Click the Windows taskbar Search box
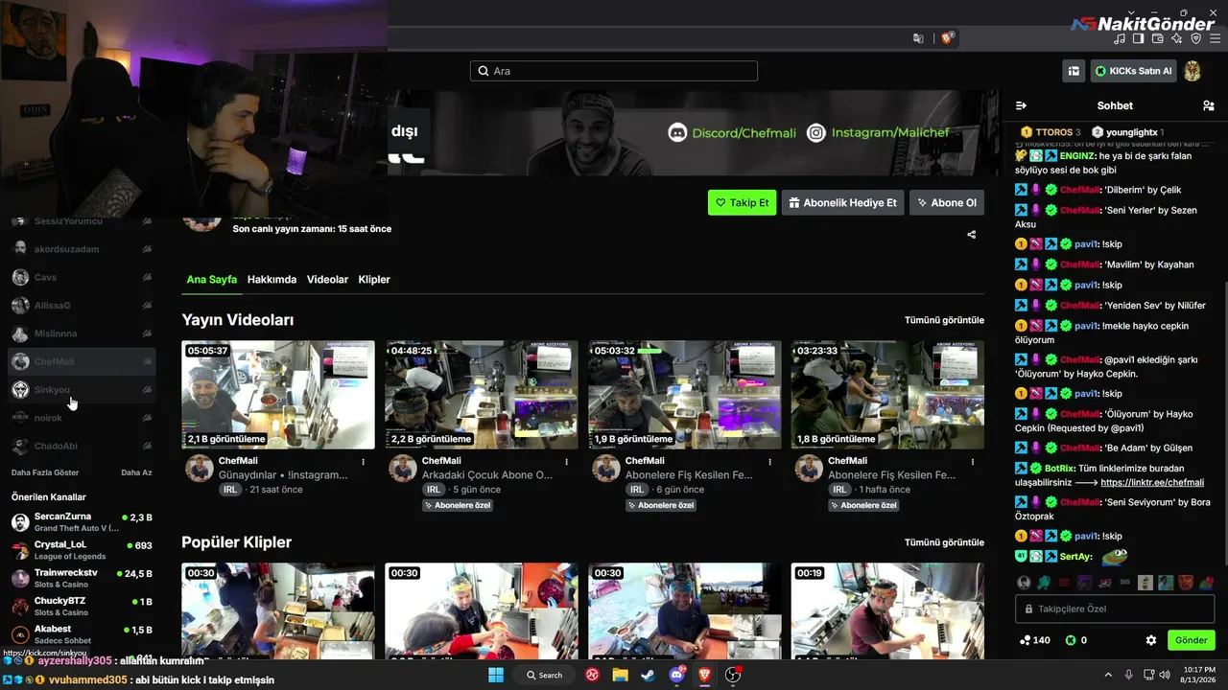The width and height of the screenshot is (1228, 690). [544, 675]
